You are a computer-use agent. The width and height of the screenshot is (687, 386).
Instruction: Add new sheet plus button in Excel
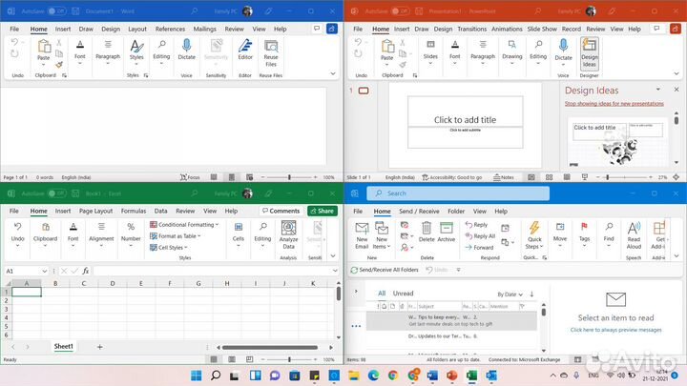99,347
